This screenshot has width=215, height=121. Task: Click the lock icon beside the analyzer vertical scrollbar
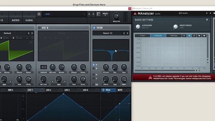[208, 59]
